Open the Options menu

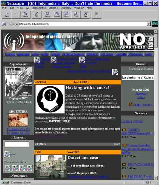pyautogui.click(x=53, y=8)
